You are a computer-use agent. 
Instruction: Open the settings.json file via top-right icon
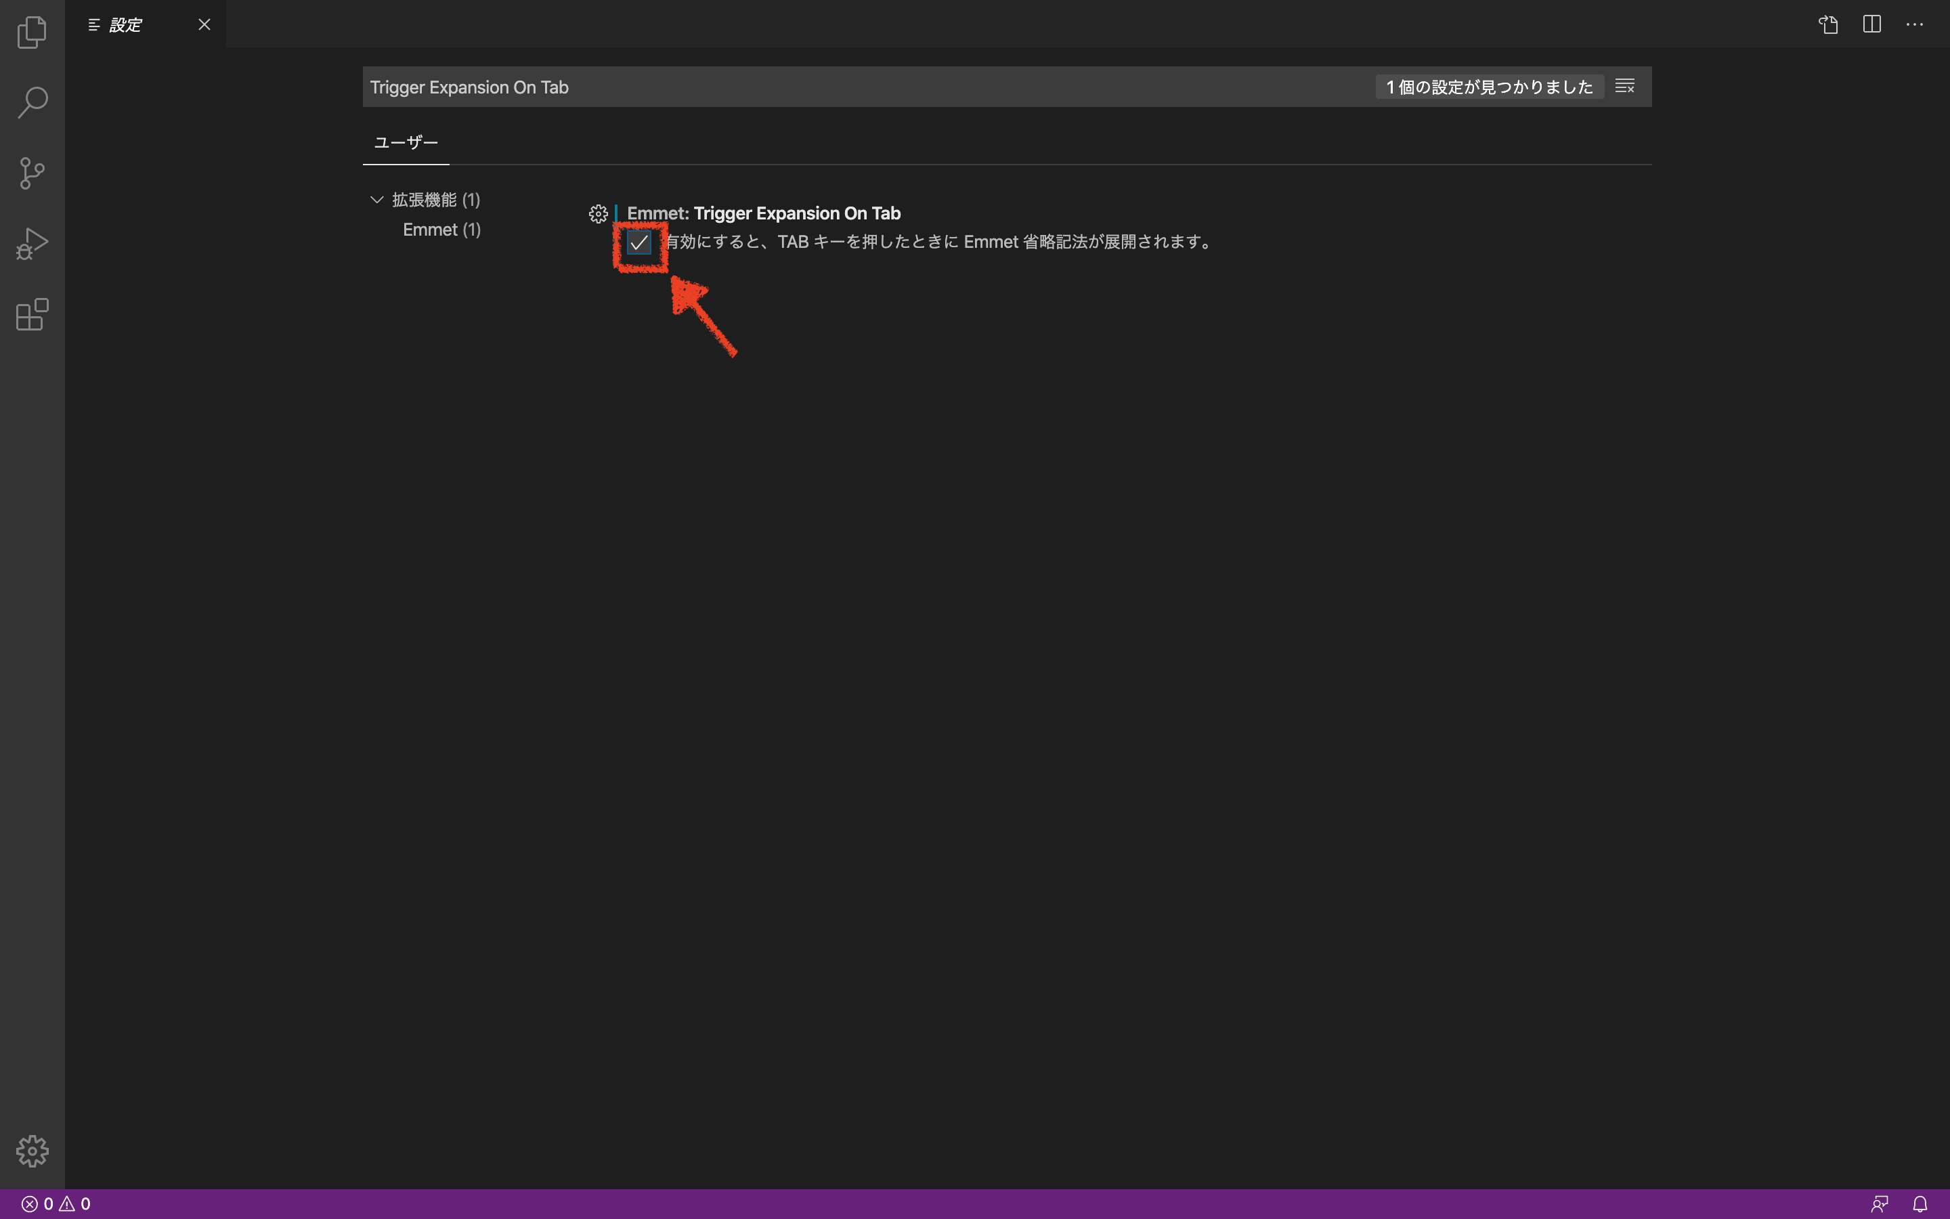click(x=1827, y=24)
